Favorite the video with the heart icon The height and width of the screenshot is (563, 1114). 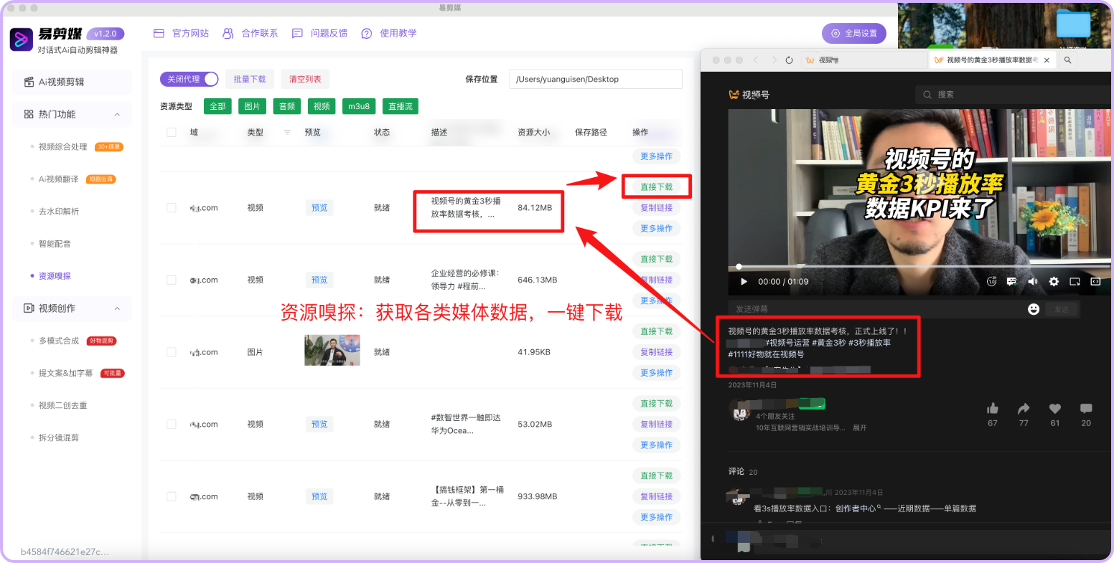click(1054, 409)
